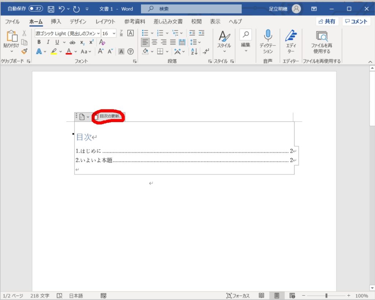Open the References ribbon tab
This screenshot has height=300, width=375.
pos(134,22)
